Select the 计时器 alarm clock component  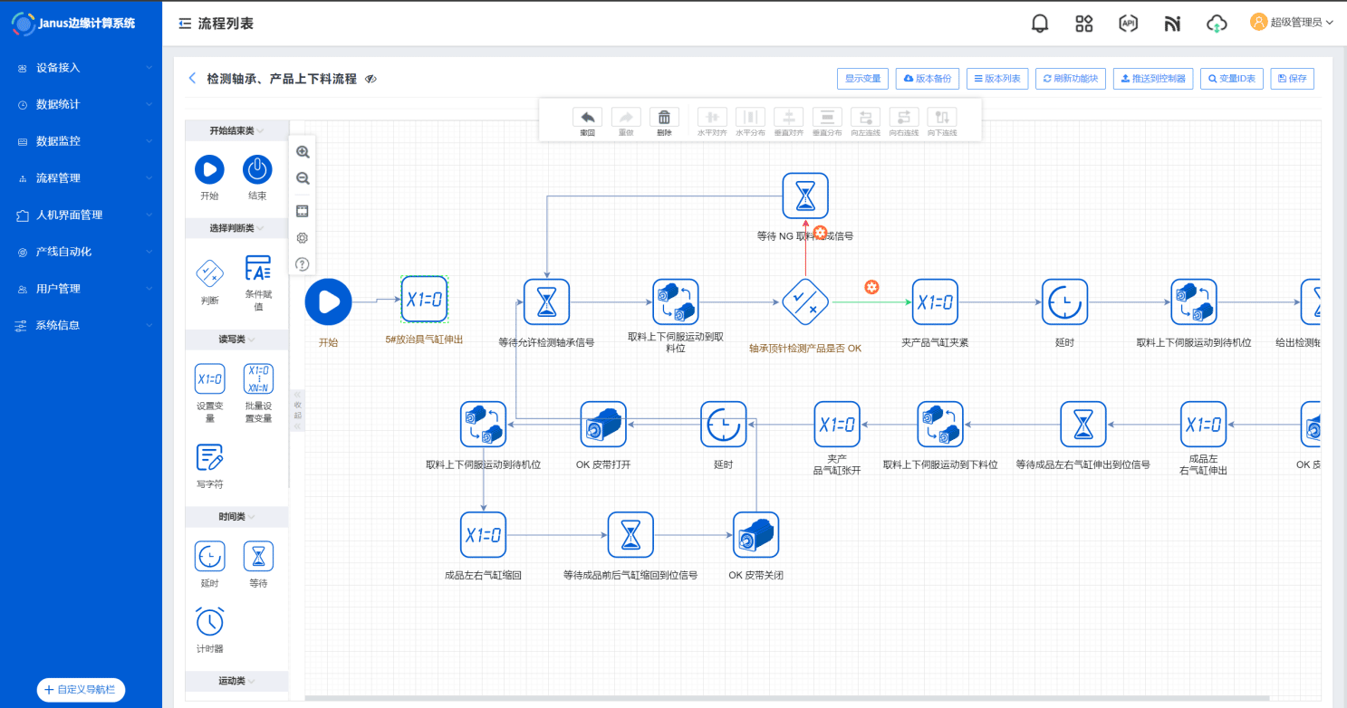click(210, 622)
